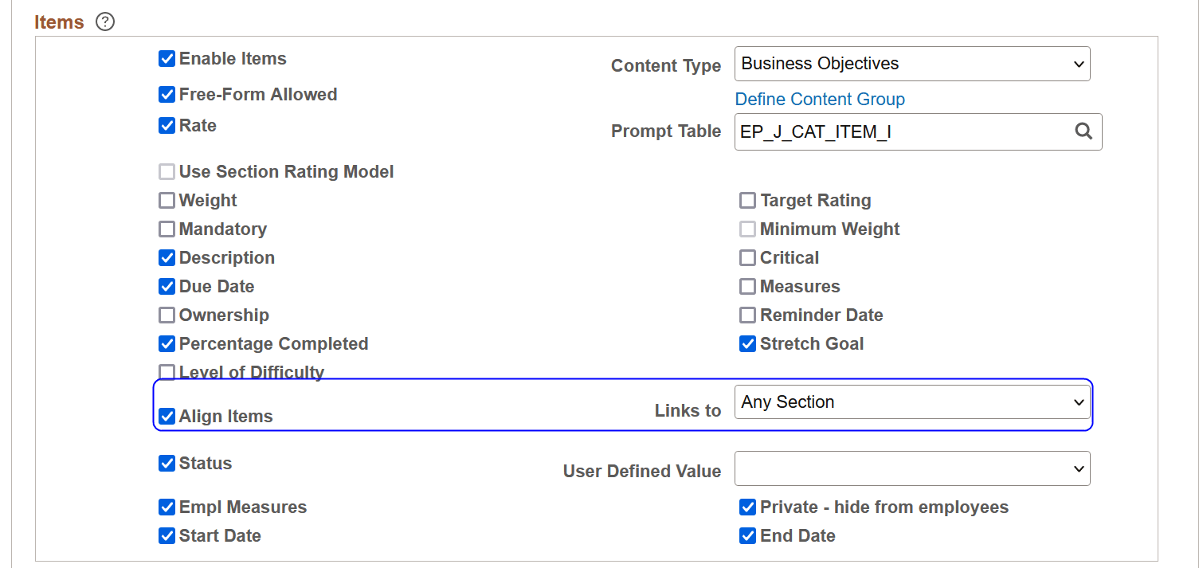Screen dimensions: 1203x568
Task: Disable the Enable Items checkbox
Action: pyautogui.click(x=167, y=58)
